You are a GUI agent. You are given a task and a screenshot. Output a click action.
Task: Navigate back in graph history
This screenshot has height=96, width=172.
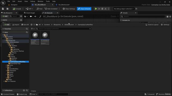point(31,17)
